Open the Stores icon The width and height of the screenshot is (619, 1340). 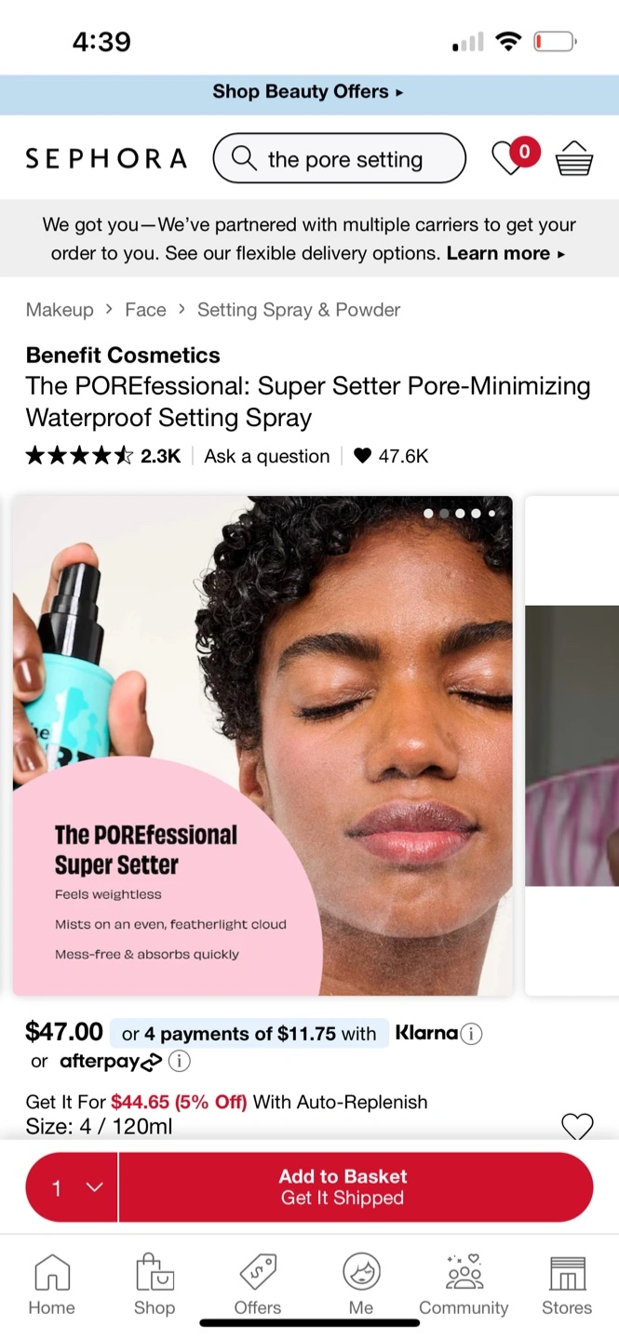(567, 1272)
